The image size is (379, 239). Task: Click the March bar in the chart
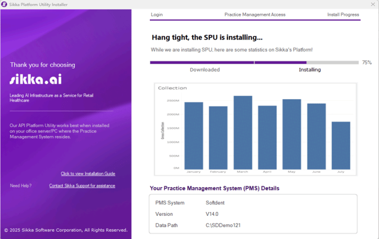242,132
